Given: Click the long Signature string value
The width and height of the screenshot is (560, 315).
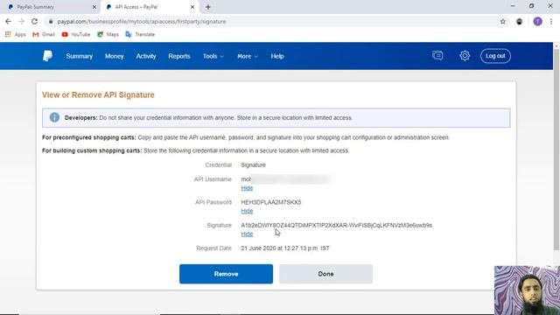Looking at the screenshot, I should coord(336,226).
